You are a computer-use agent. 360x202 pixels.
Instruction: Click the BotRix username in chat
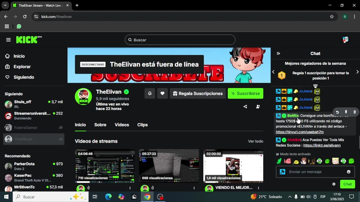(x=293, y=116)
